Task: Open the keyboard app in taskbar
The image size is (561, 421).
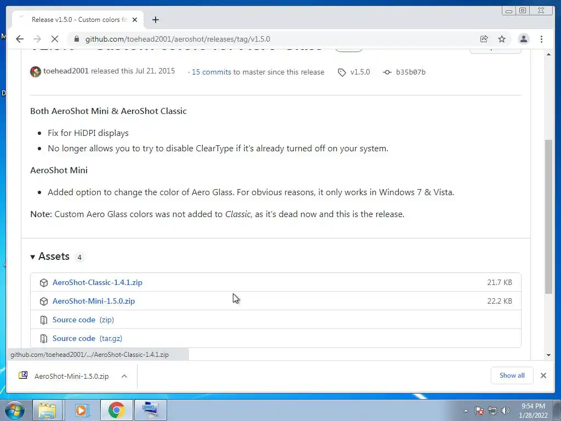Action: tap(151, 410)
